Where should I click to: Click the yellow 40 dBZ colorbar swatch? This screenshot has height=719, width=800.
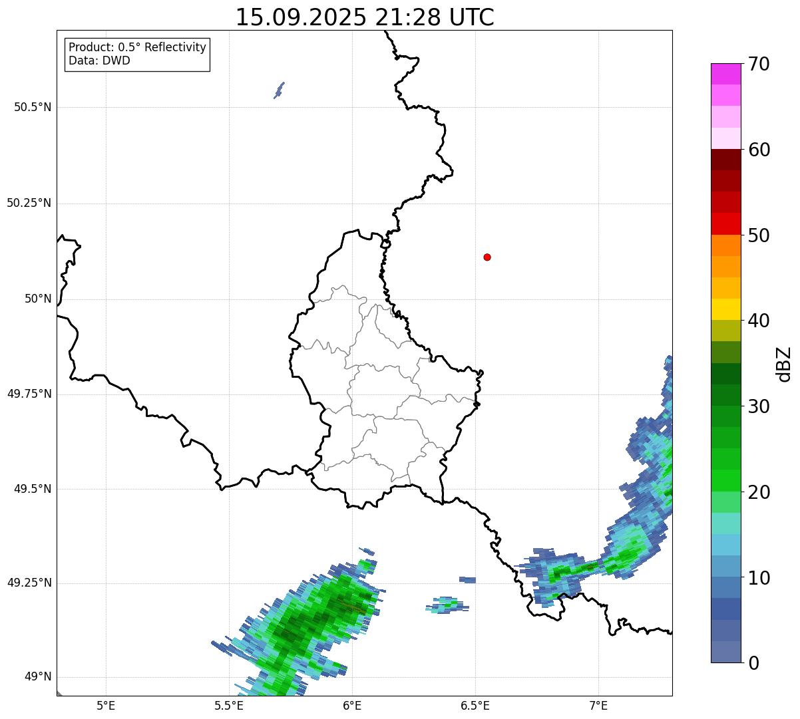click(x=726, y=309)
